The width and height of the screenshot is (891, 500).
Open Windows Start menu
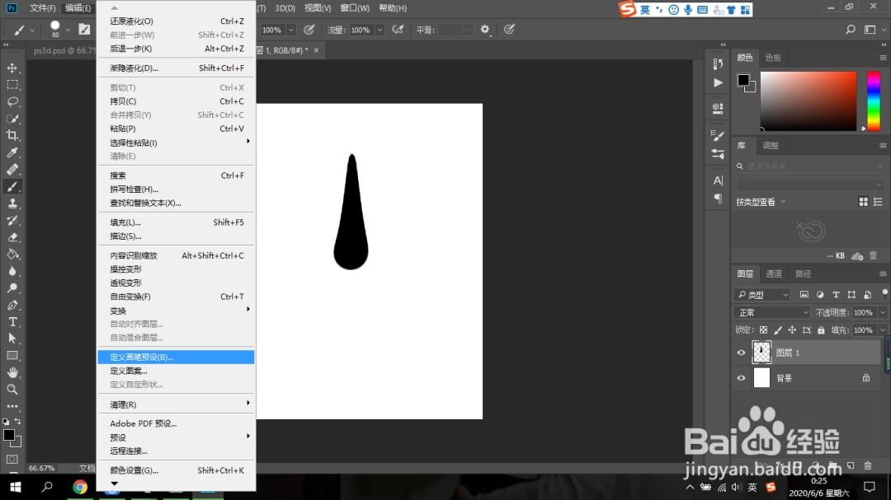point(16,487)
